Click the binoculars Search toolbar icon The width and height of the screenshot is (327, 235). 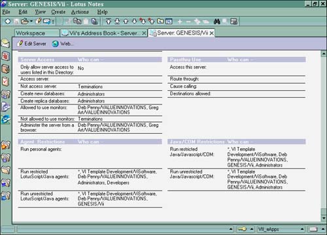[x=216, y=21]
